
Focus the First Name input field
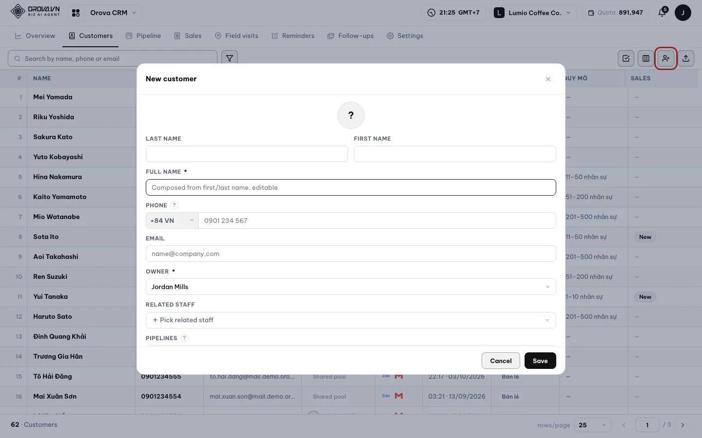pyautogui.click(x=455, y=154)
